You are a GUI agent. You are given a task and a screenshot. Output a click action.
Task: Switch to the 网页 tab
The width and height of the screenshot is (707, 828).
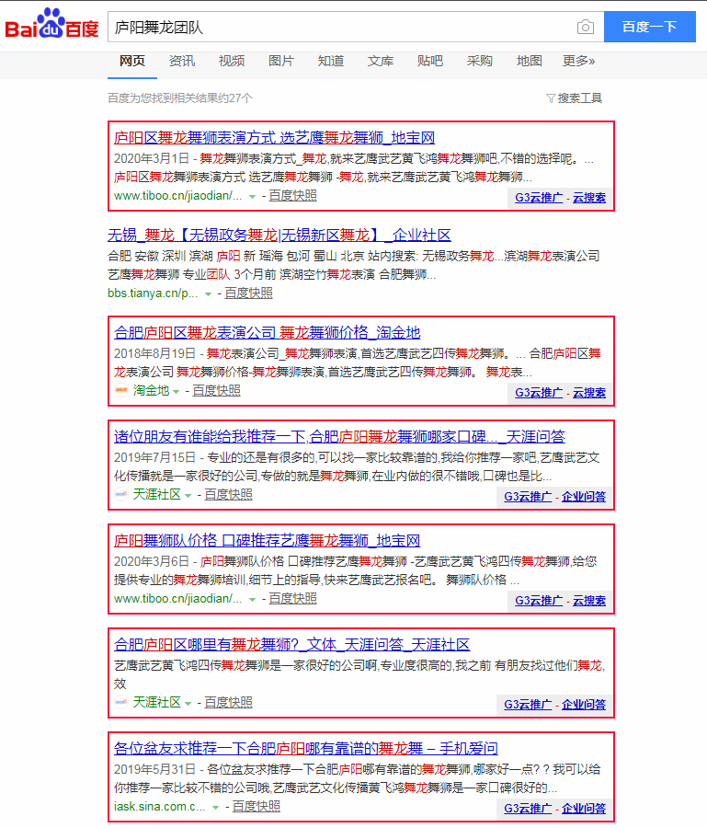(131, 62)
